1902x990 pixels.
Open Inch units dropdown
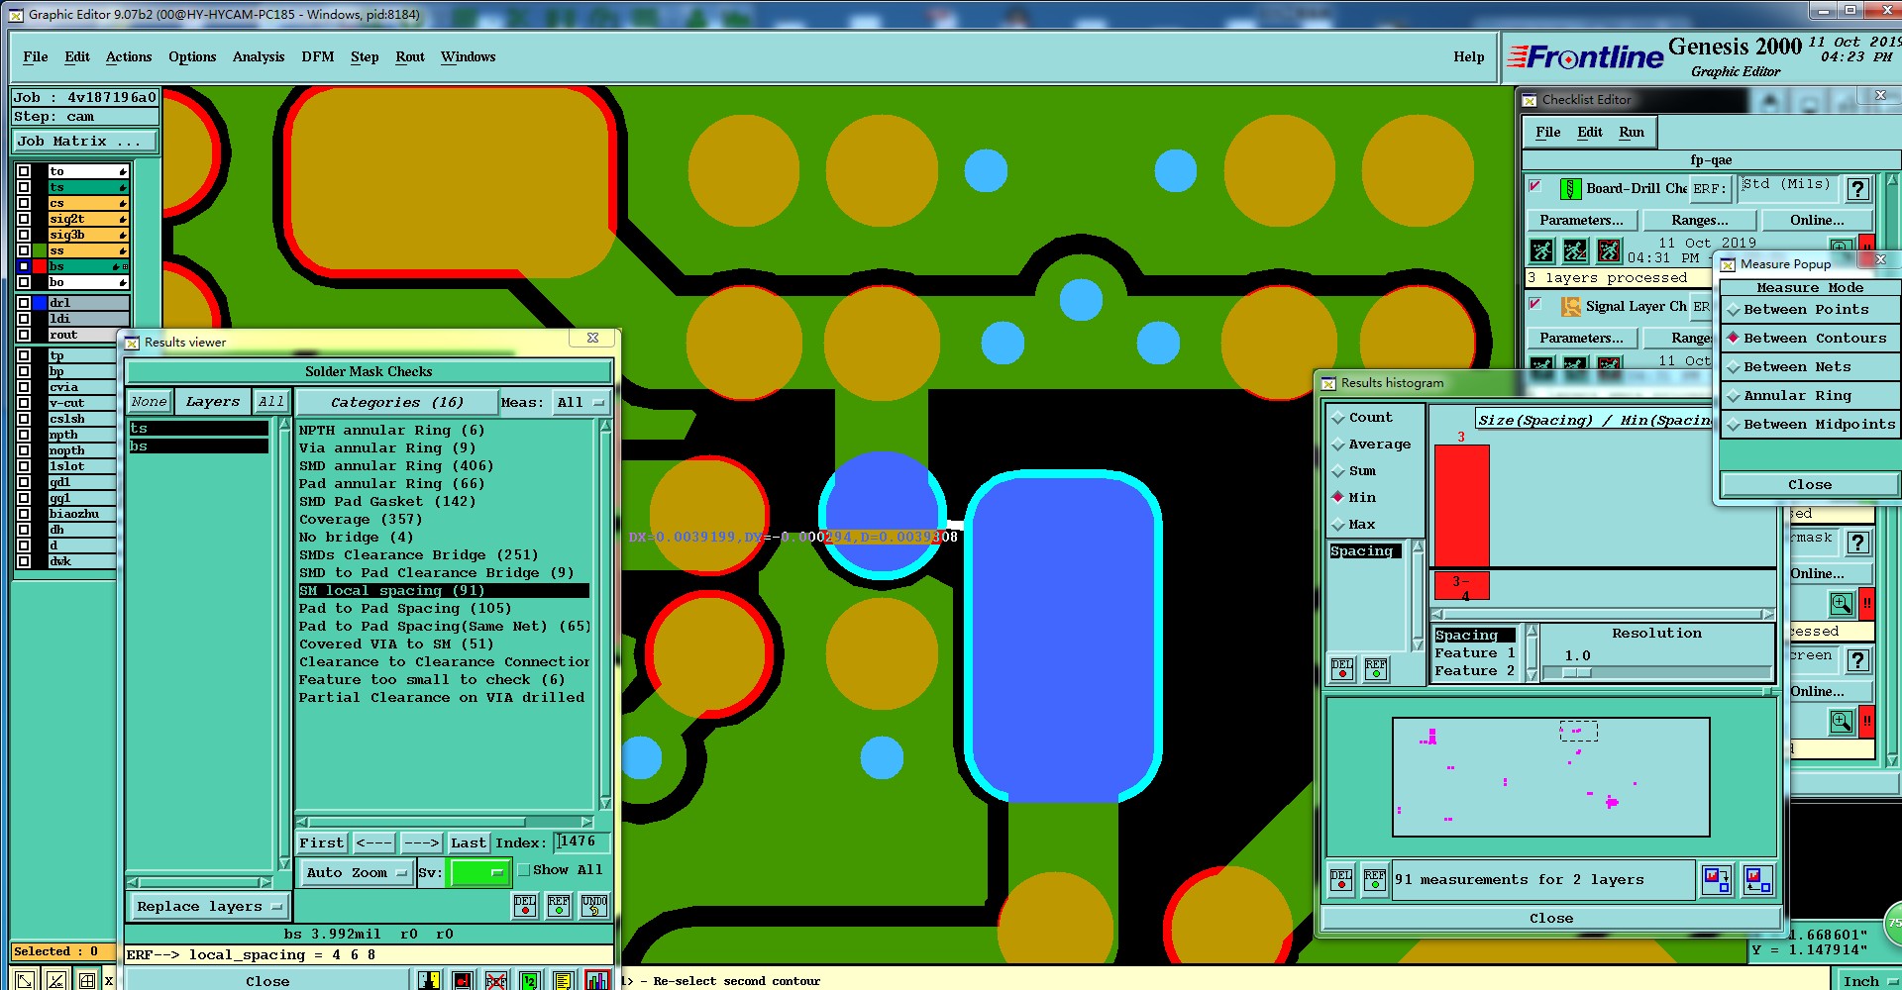[1868, 980]
